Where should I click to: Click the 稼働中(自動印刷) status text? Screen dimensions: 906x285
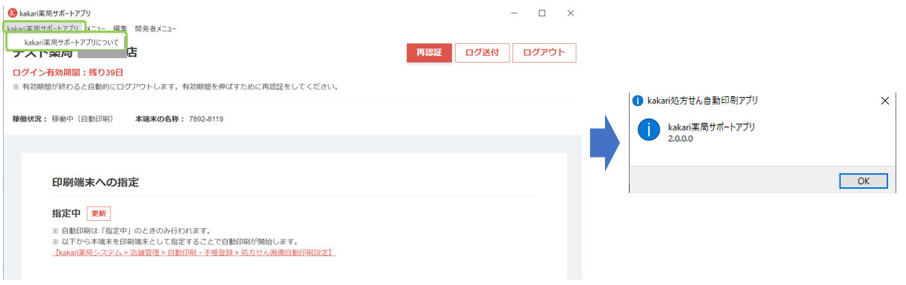pyautogui.click(x=82, y=119)
